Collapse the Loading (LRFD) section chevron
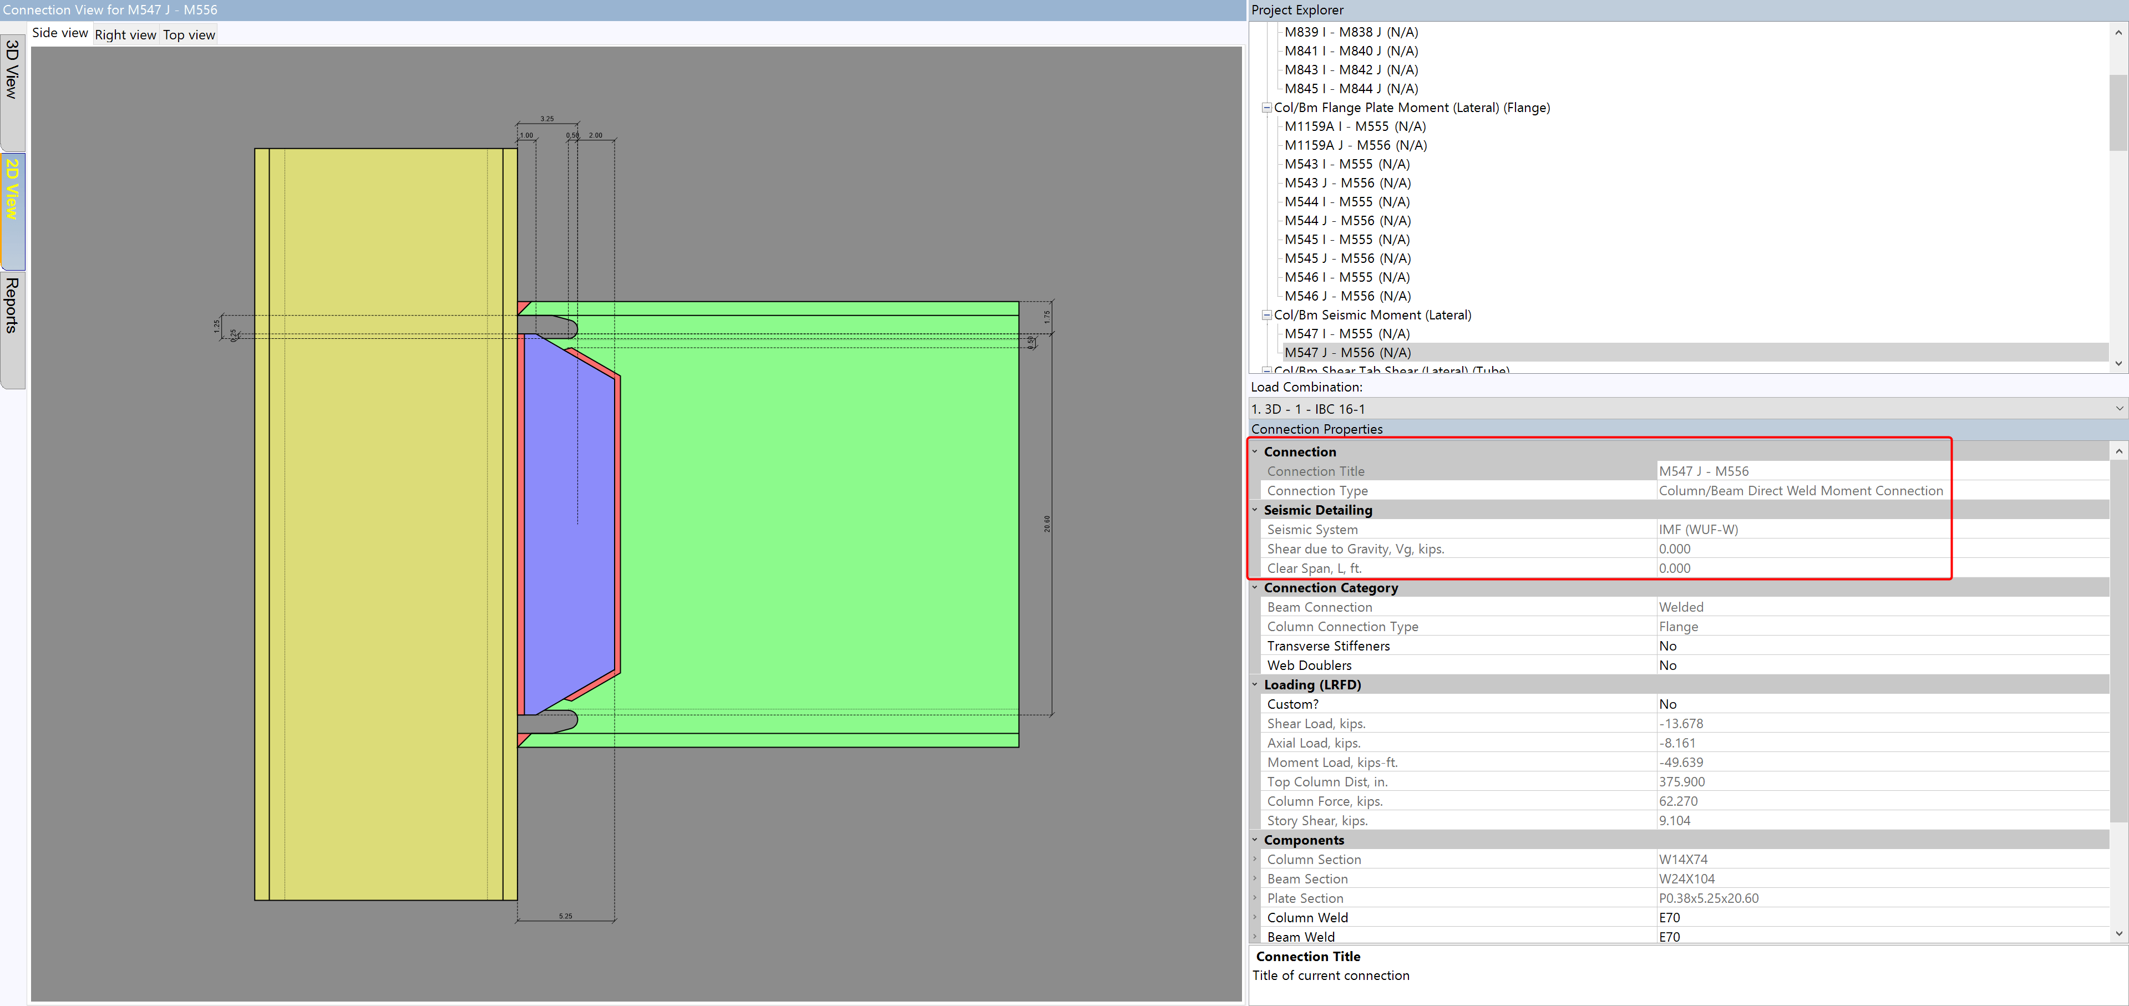This screenshot has height=1006, width=2129. click(1255, 685)
